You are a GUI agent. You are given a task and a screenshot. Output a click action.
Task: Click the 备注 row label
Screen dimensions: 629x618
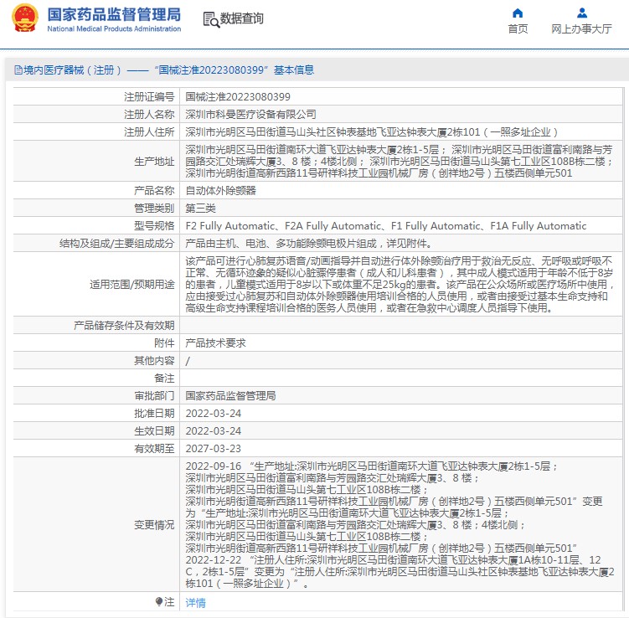click(164, 379)
